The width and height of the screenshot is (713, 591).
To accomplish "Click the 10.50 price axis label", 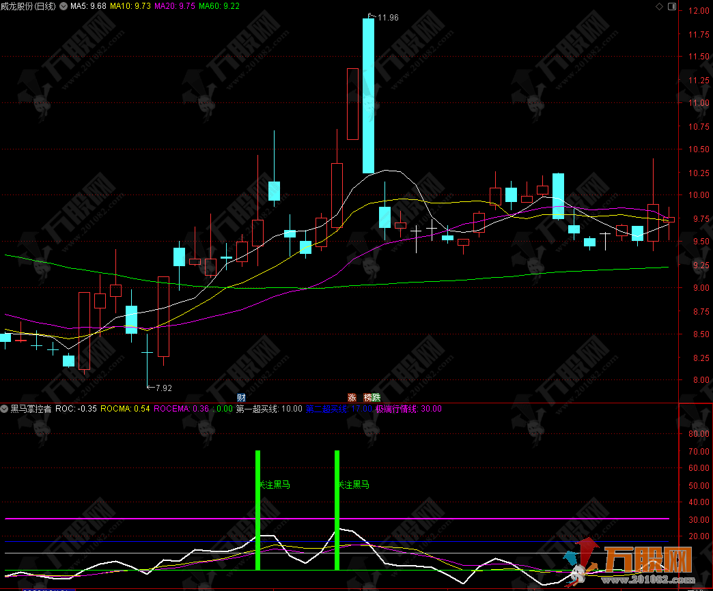I will tap(699, 149).
